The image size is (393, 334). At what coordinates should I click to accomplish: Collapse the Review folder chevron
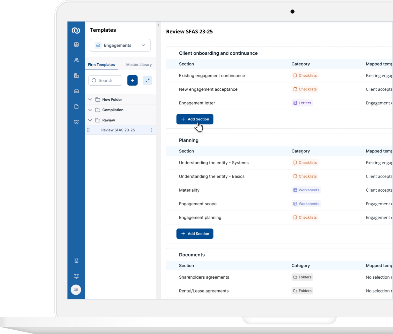90,120
